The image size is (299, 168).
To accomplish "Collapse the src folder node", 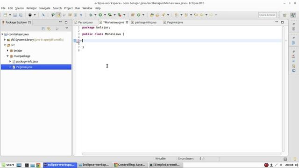I will tap(5, 45).
